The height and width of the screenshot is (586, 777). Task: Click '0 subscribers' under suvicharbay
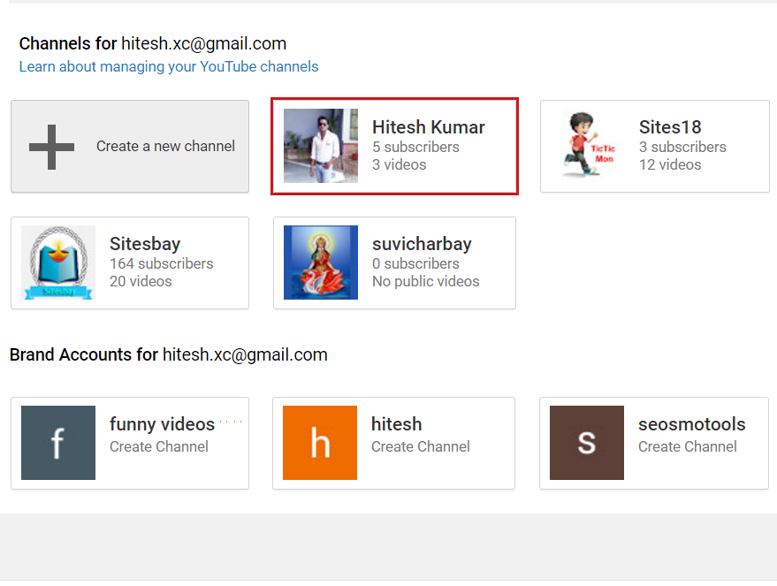(415, 263)
